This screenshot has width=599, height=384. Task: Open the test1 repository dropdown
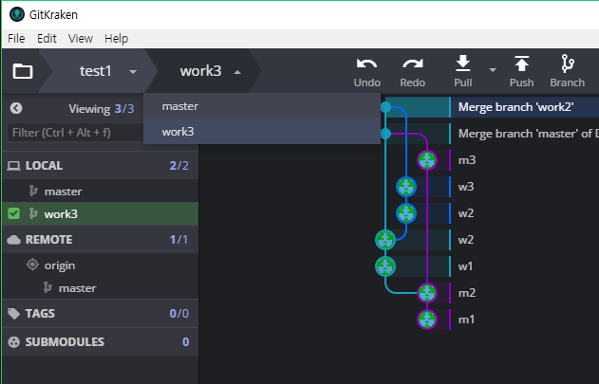point(133,72)
